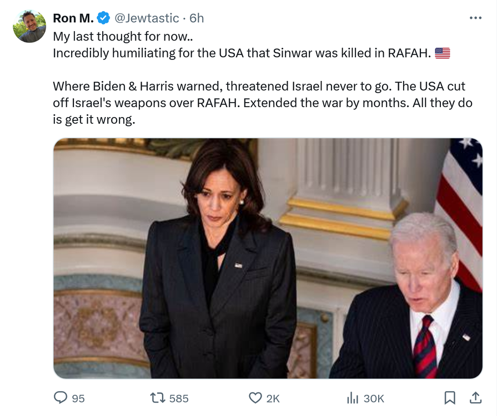Open the @Jewtastic handle link
The image size is (497, 416).
[147, 18]
